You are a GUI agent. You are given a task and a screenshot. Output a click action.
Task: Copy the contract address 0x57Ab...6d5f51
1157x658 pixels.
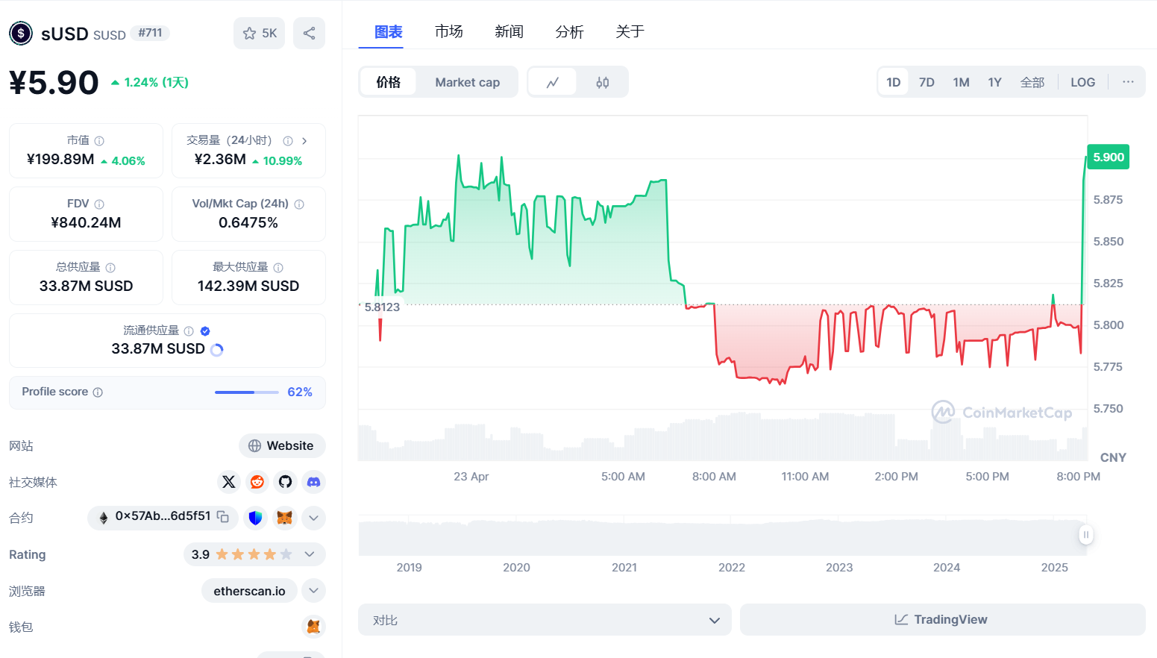[x=222, y=516]
